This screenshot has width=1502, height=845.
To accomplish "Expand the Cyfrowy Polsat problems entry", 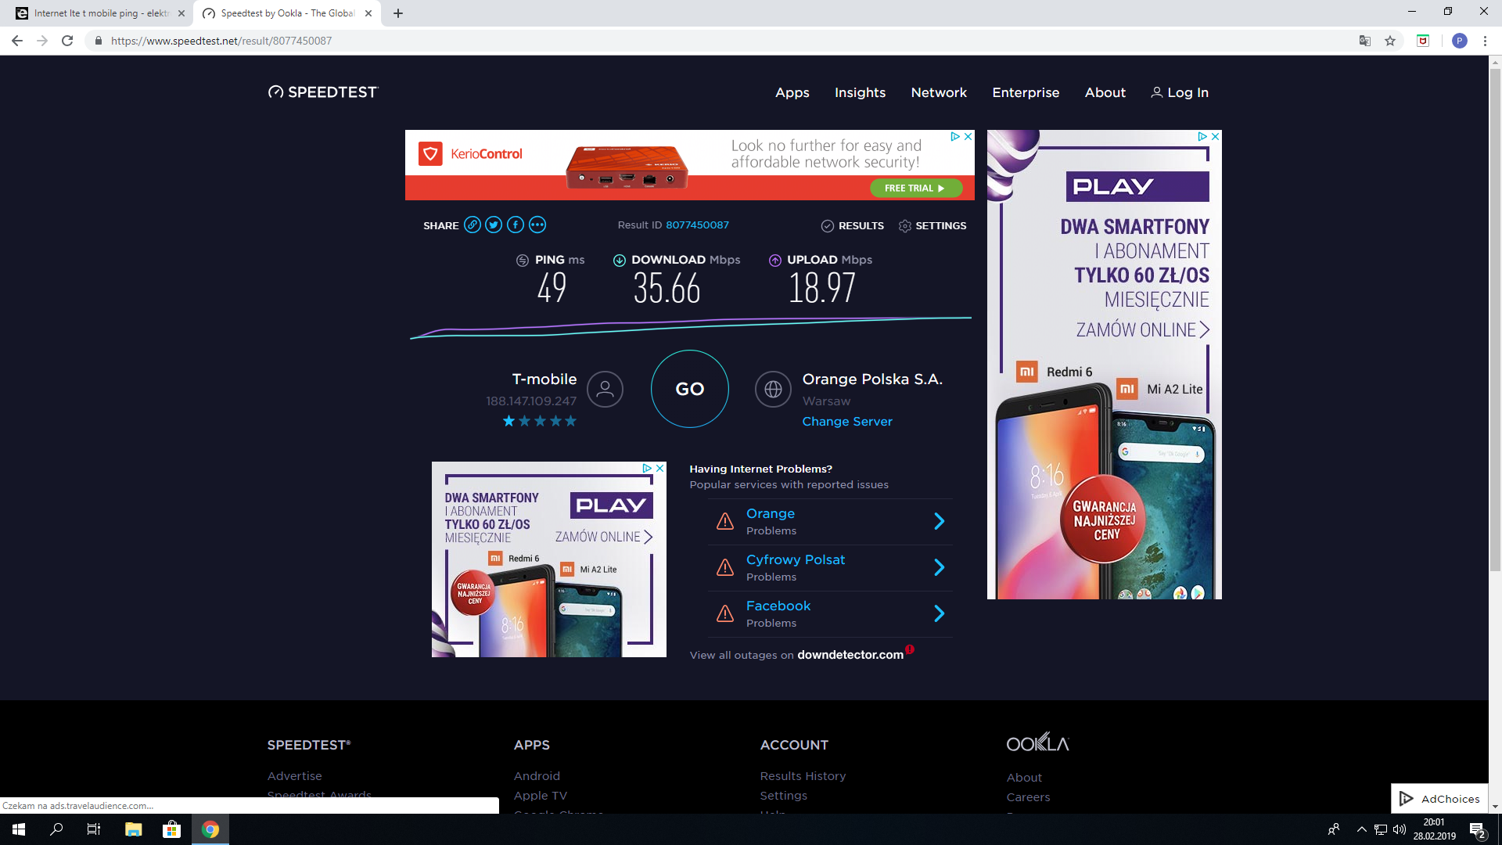I will click(939, 567).
